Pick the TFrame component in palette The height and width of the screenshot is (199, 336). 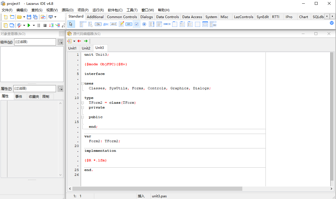(x=205, y=24)
